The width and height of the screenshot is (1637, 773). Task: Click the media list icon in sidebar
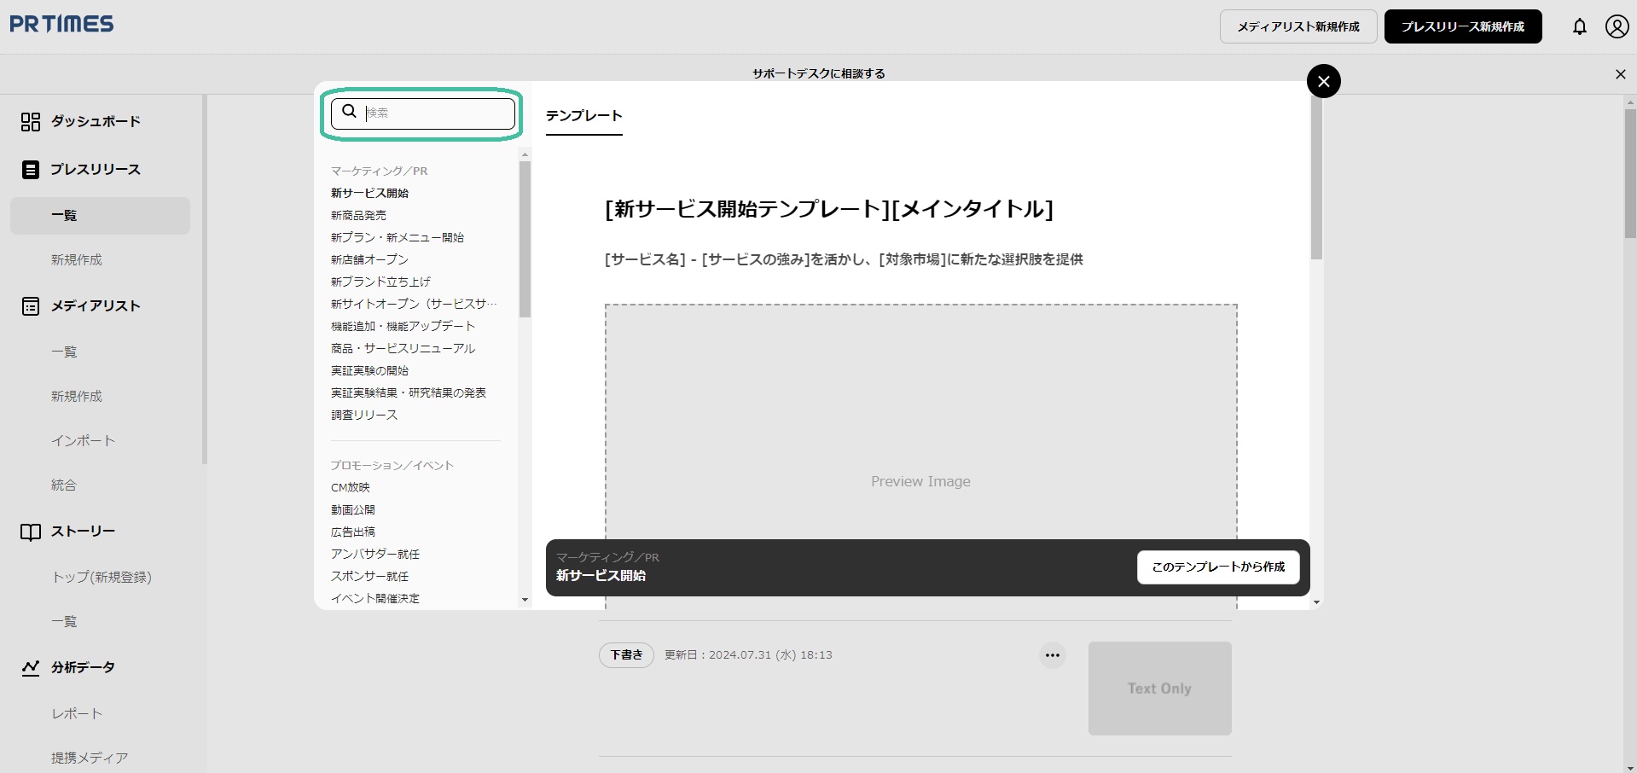31,306
